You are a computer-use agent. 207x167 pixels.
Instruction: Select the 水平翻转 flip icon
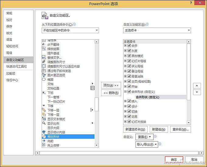44,44
